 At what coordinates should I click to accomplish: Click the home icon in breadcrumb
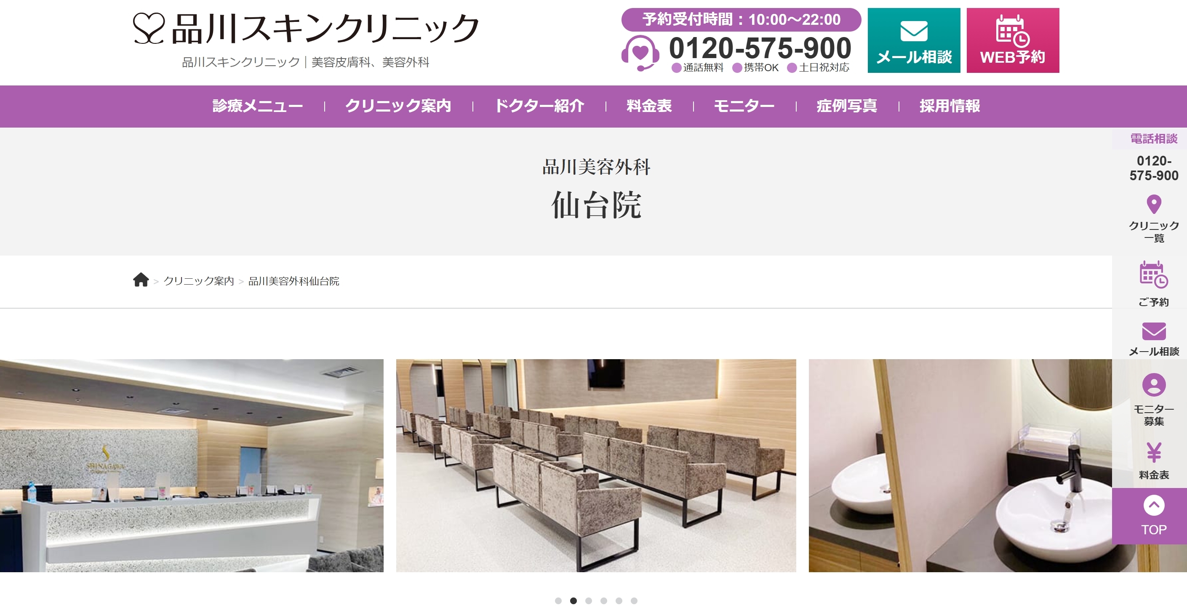(x=141, y=280)
